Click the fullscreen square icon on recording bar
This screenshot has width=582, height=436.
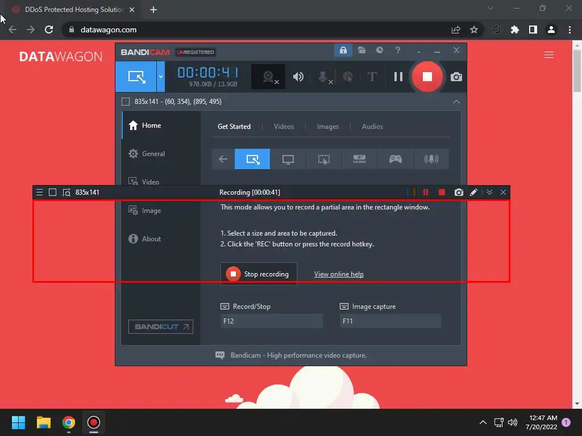[x=52, y=192]
